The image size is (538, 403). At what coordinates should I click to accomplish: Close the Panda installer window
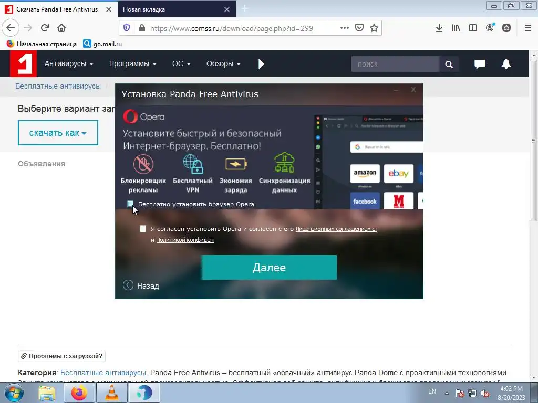tap(413, 90)
